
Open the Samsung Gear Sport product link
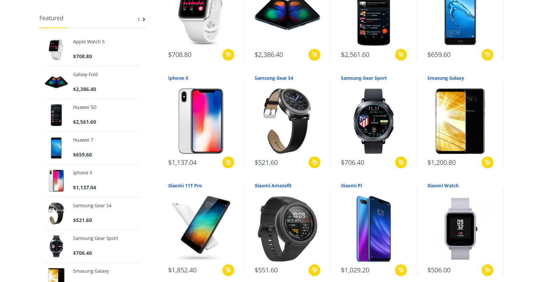pyautogui.click(x=364, y=78)
